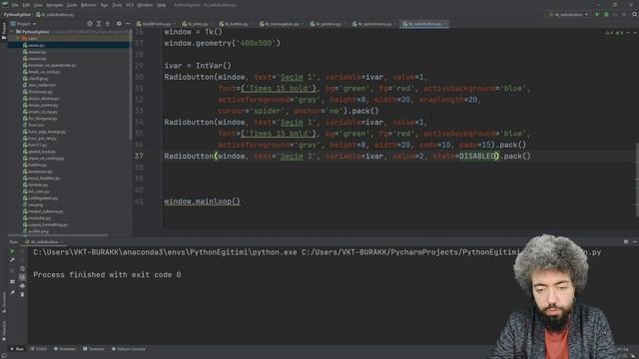The image size is (639, 359).
Task: Open the Problems tool window button
Action: [x=65, y=349]
